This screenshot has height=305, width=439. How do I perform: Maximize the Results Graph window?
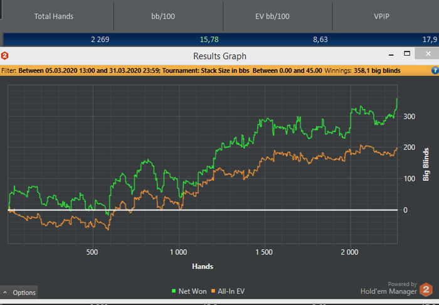coord(407,53)
